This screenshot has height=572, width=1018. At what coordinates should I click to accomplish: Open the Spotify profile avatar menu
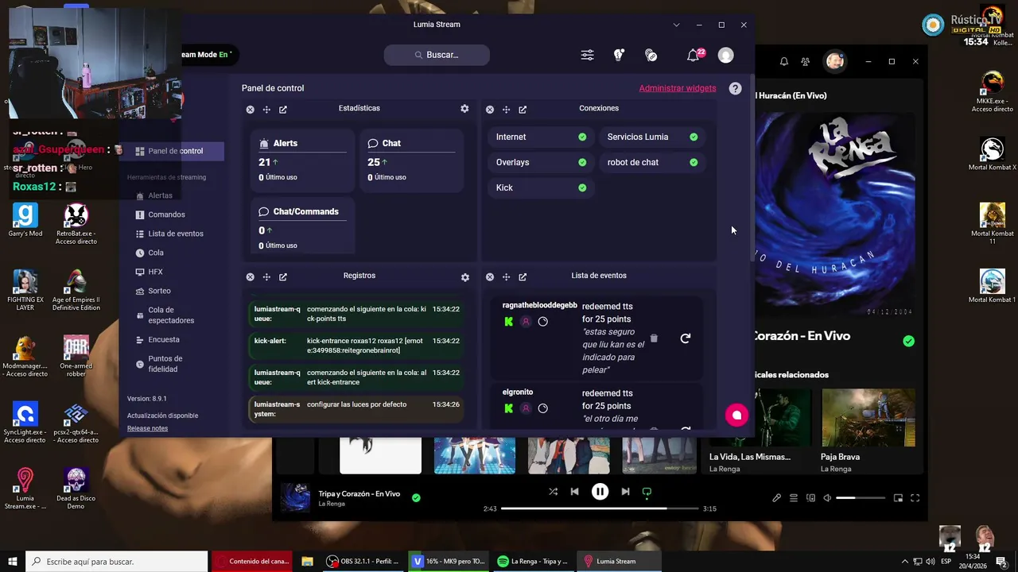[835, 61]
